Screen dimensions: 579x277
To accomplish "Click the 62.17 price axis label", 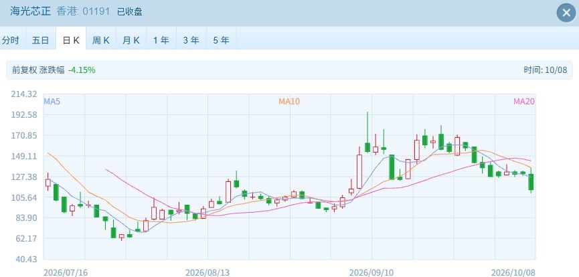I will [26, 239].
